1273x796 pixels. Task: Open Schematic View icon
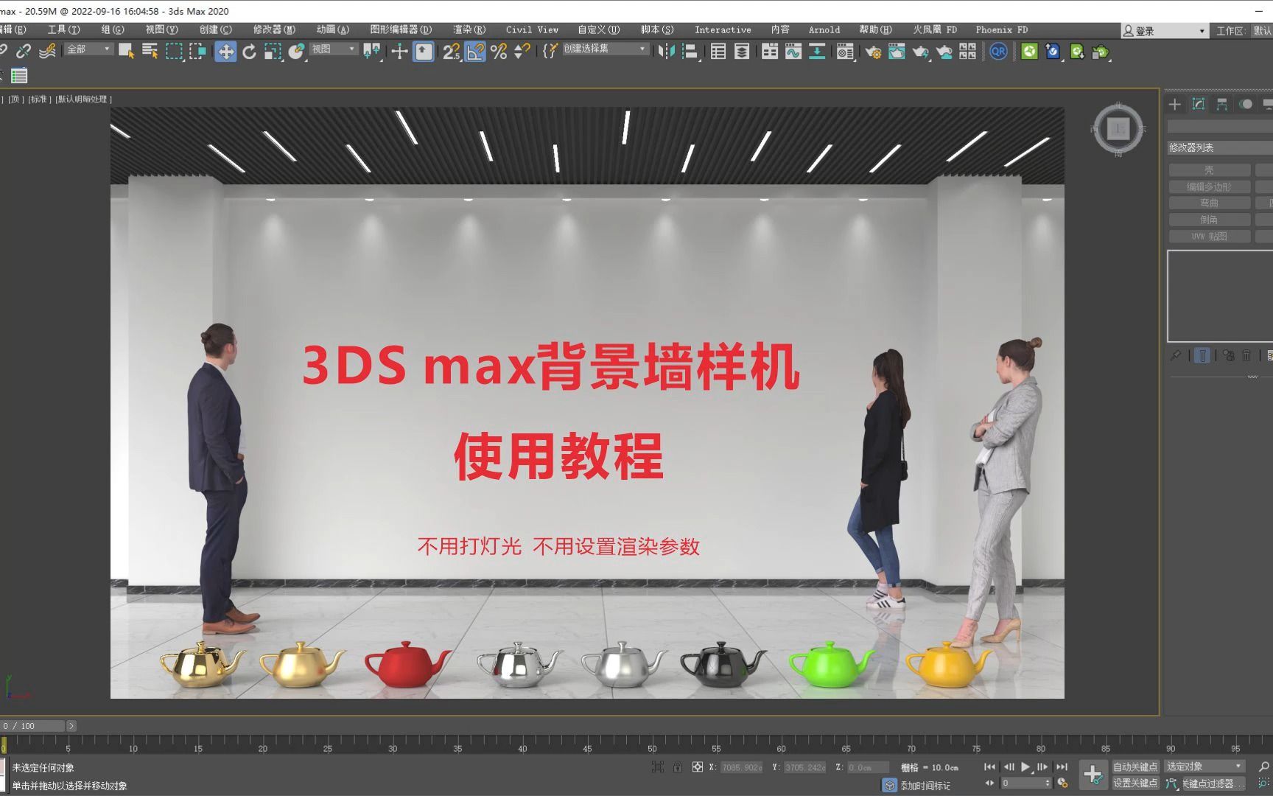[817, 51]
